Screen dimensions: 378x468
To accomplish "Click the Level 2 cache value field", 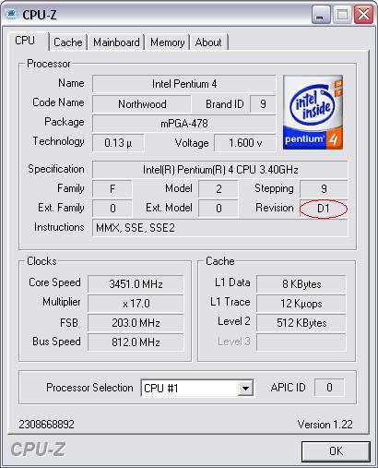I will click(x=301, y=323).
